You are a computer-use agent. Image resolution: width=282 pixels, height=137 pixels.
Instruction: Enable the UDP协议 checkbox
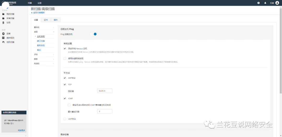tap(65, 119)
